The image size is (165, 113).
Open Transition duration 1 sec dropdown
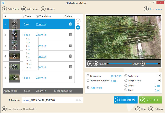pos(113,81)
